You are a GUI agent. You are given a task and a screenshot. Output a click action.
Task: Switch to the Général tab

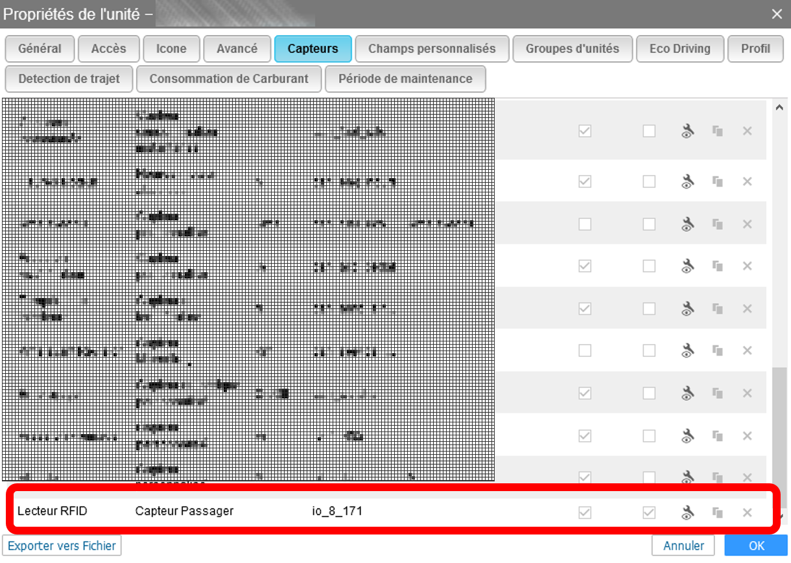click(40, 49)
